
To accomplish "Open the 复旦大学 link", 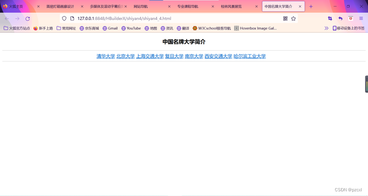I will click(x=174, y=56).
